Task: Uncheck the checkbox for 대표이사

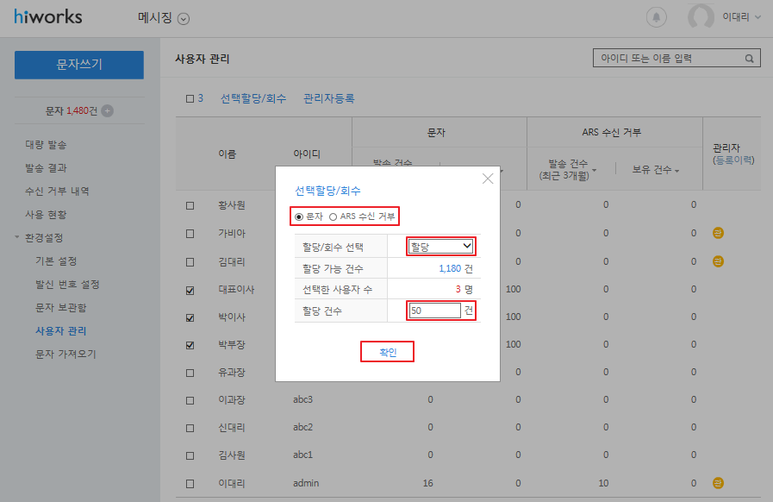Action: pos(190,291)
